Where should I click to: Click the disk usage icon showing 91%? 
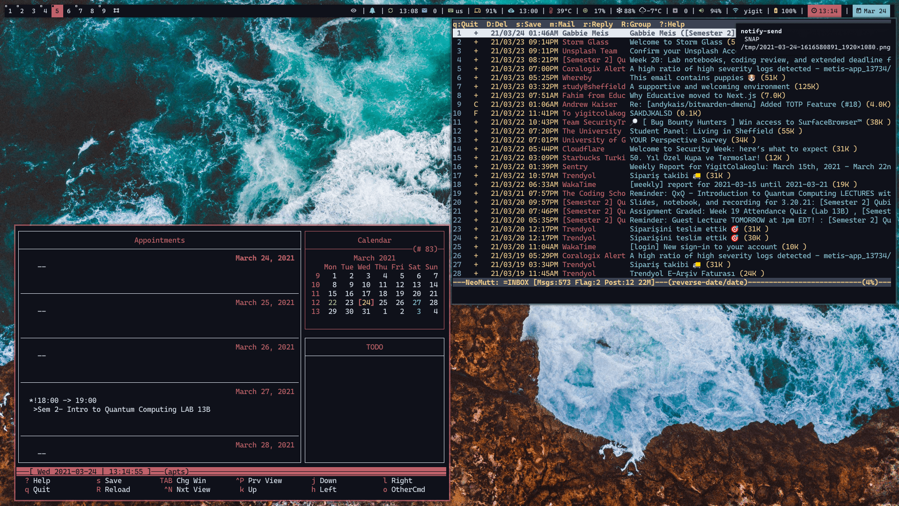coord(478,11)
